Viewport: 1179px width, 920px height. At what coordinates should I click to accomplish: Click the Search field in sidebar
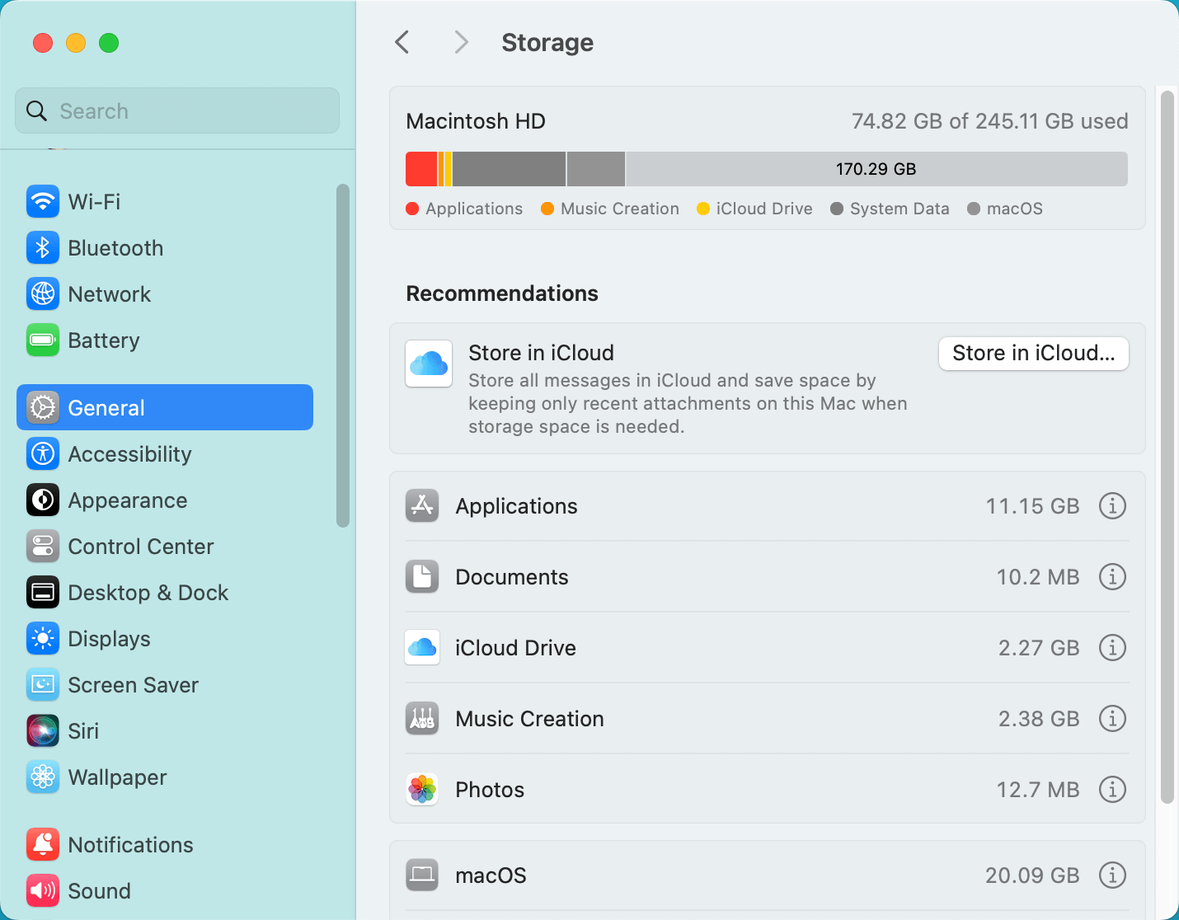[177, 111]
